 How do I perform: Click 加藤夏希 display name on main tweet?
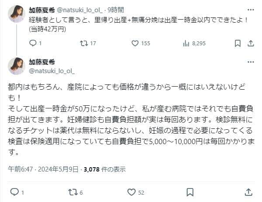(42, 62)
